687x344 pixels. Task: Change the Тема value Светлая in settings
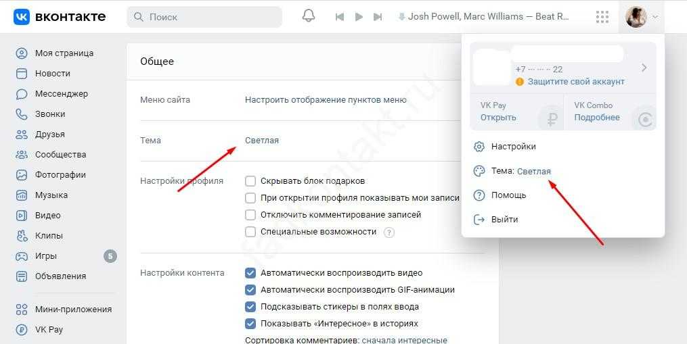262,141
